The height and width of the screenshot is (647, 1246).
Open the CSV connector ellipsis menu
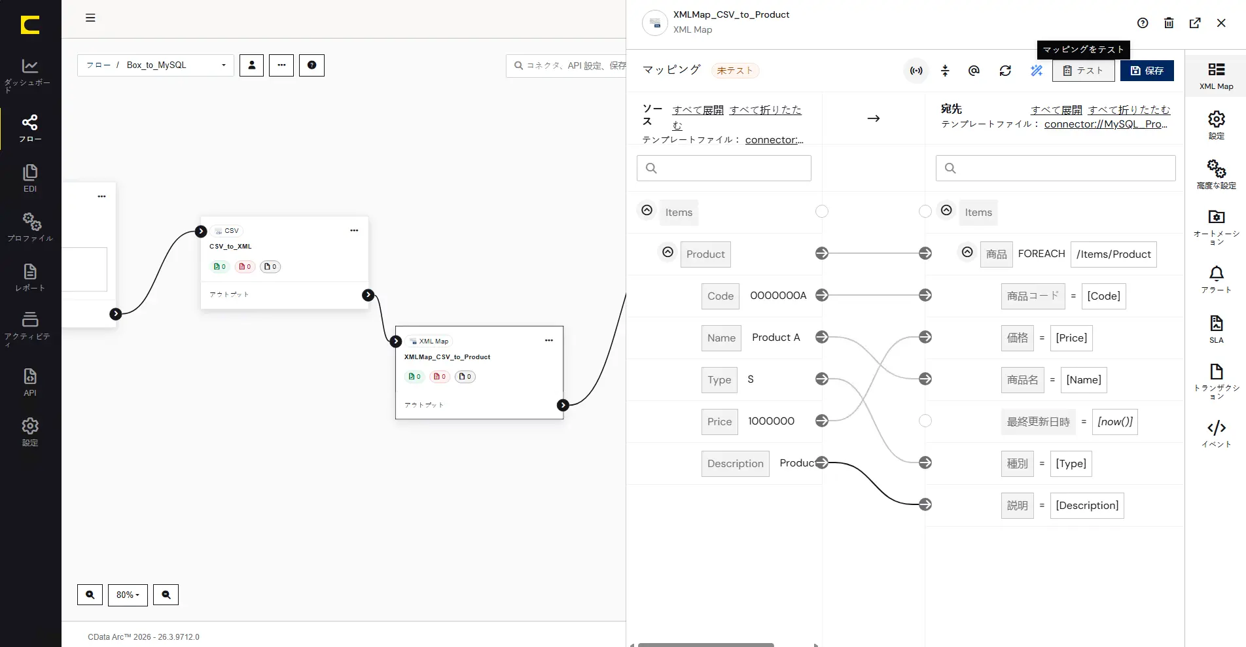click(354, 230)
